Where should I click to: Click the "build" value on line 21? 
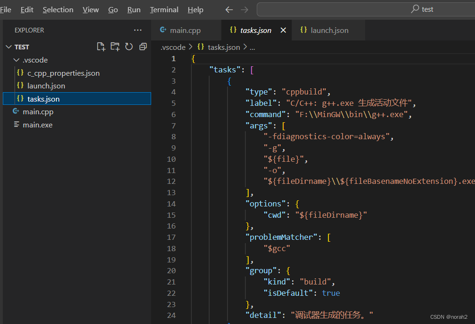pyautogui.click(x=315, y=282)
